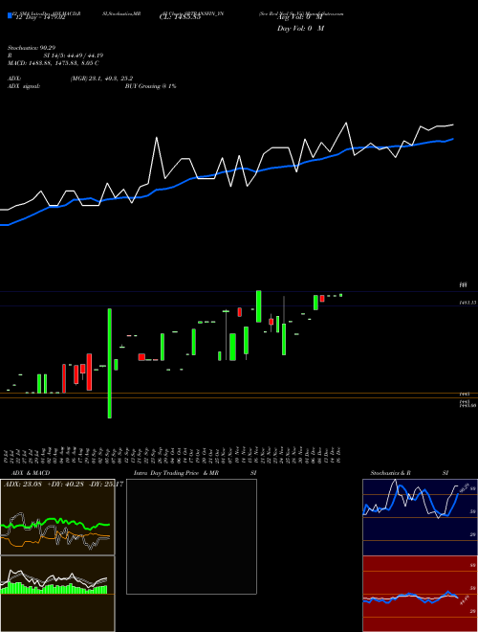Open the blue Stochastics mini chart
This screenshot has width=478, height=632.
coord(420,517)
